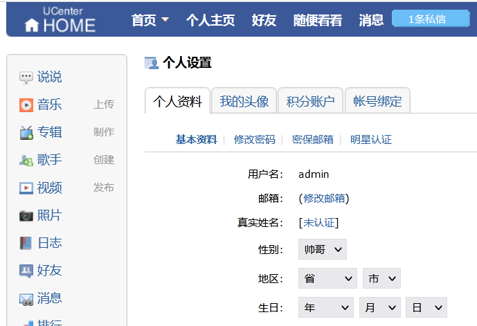
Task: Go to 首页 in the top navigation
Action: 144,20
